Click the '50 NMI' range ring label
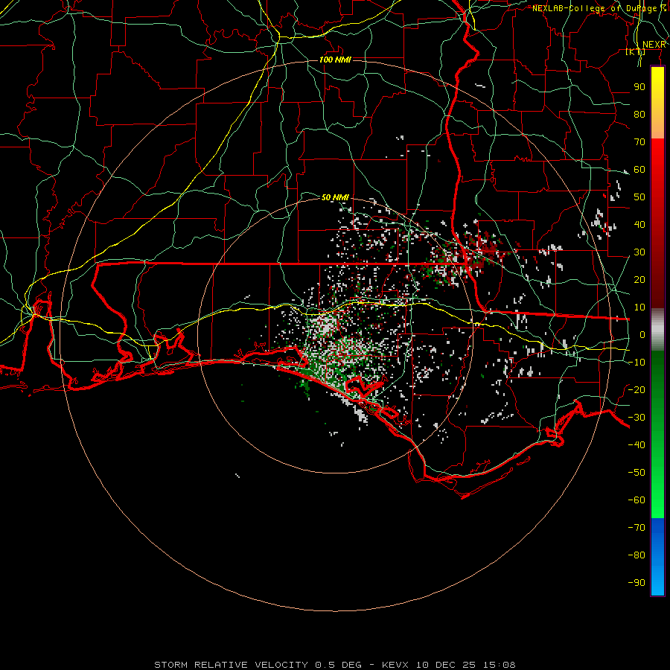Viewport: 670px width, 670px height. 335,197
